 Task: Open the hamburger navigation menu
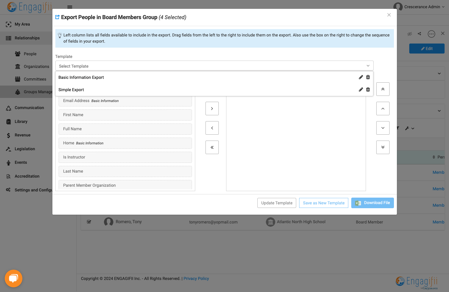70,7
